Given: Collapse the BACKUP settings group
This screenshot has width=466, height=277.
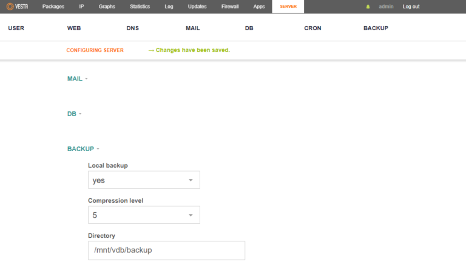Looking at the screenshot, I should [83, 149].
